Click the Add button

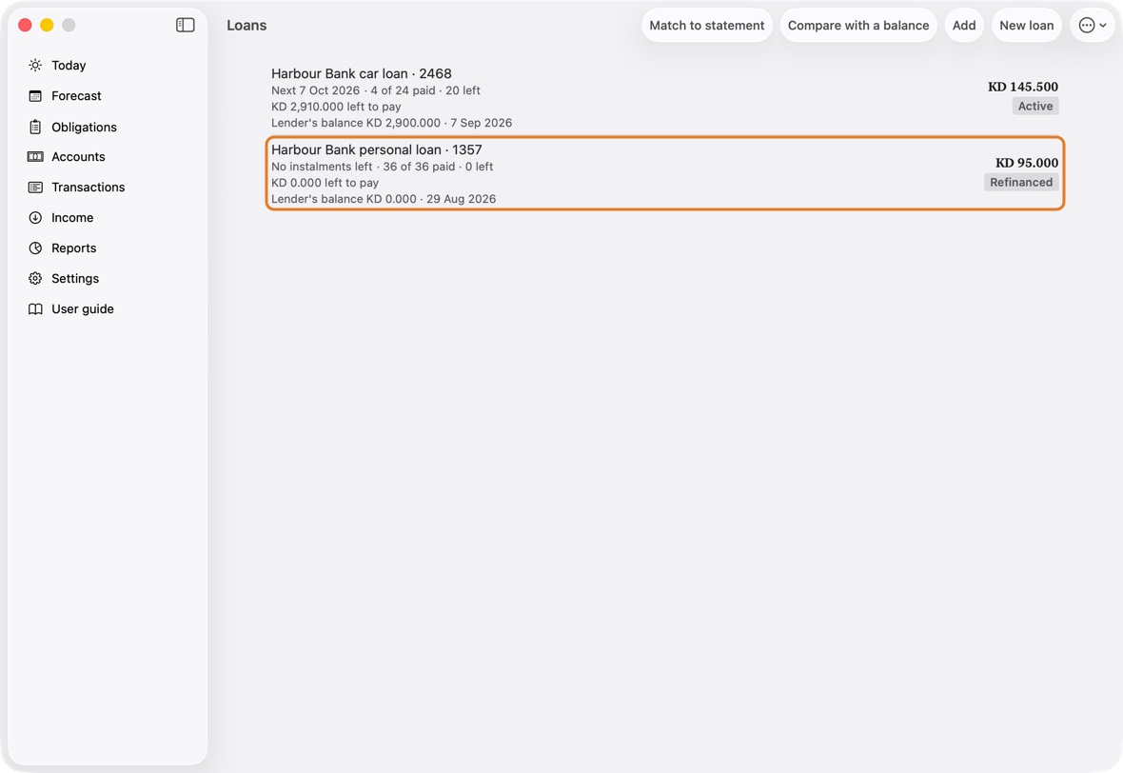(964, 25)
